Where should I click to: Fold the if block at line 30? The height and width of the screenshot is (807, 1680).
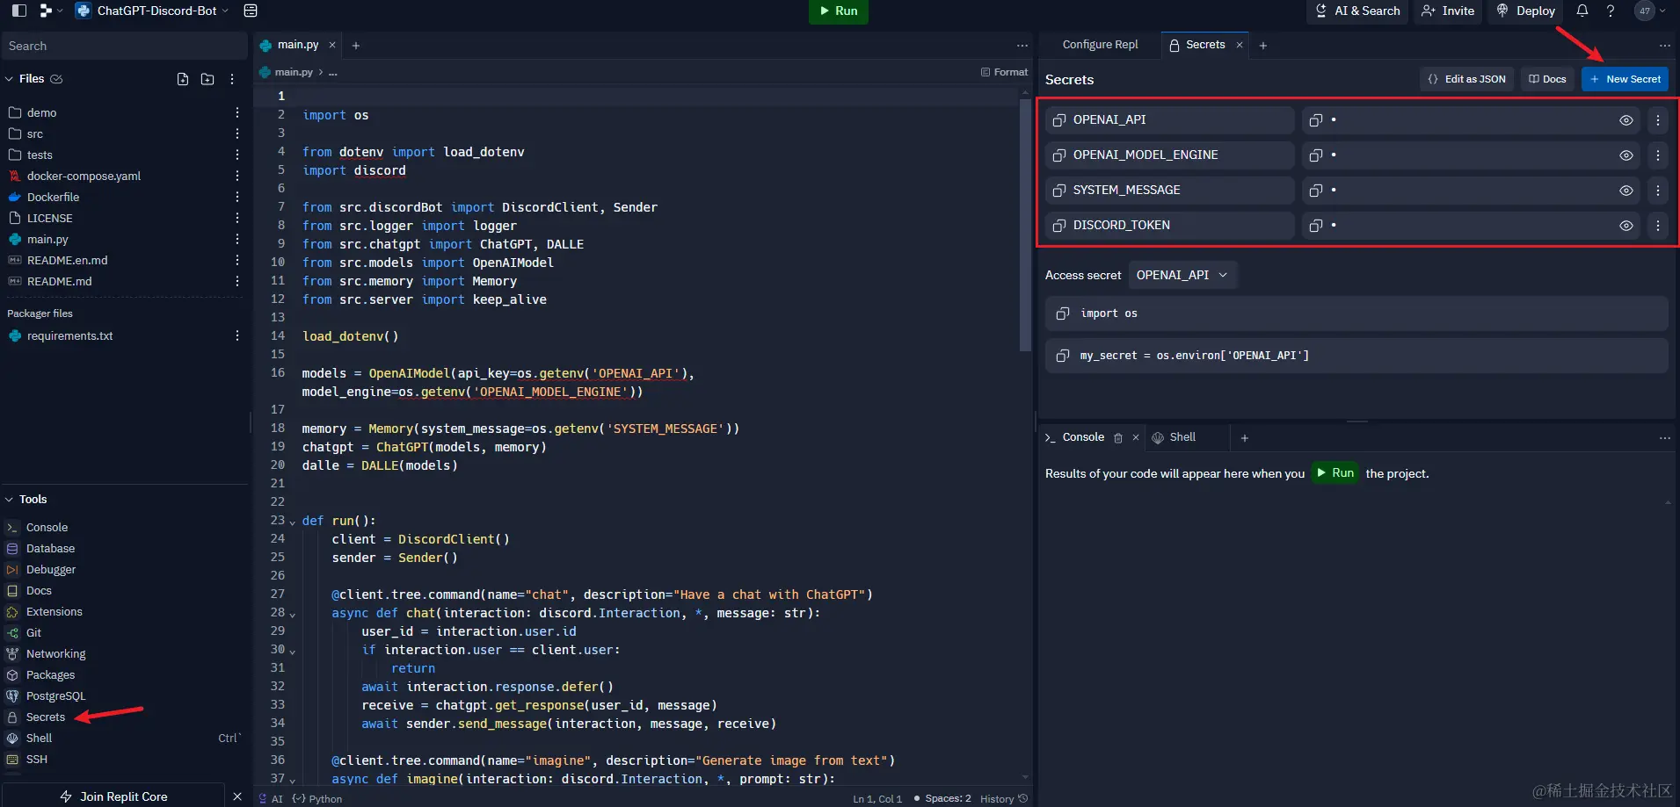click(293, 651)
